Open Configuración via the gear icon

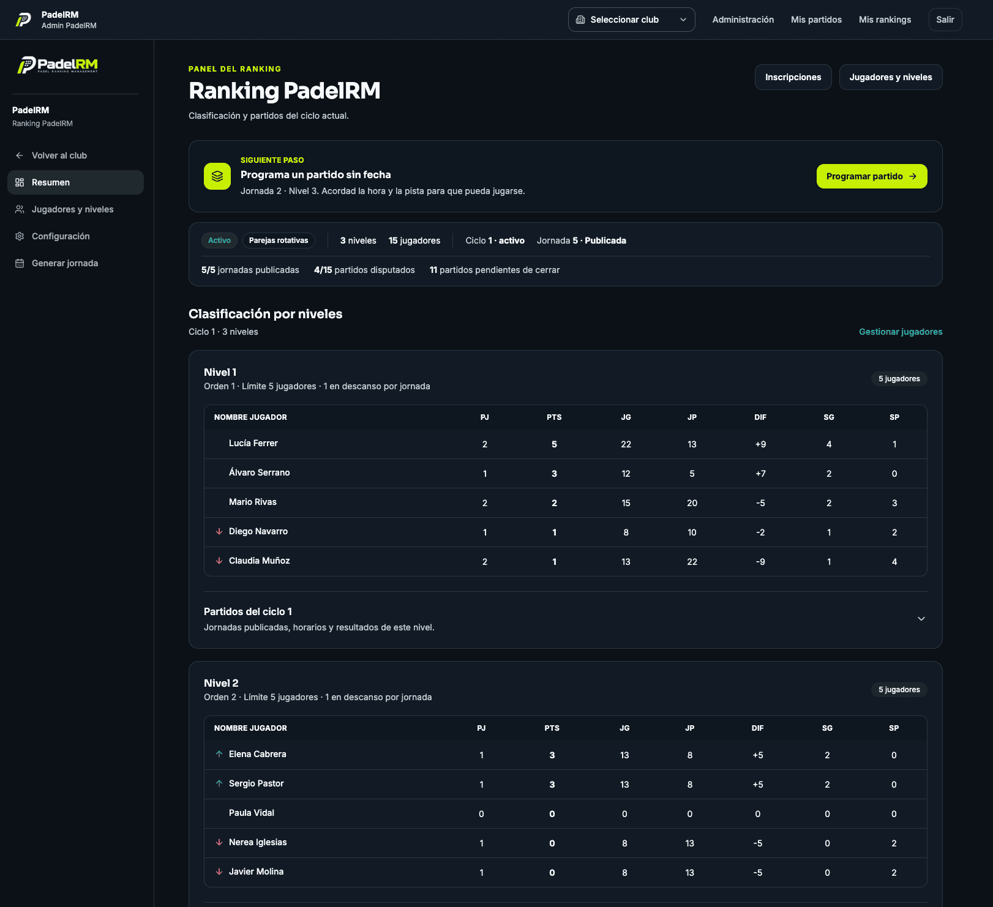[20, 236]
